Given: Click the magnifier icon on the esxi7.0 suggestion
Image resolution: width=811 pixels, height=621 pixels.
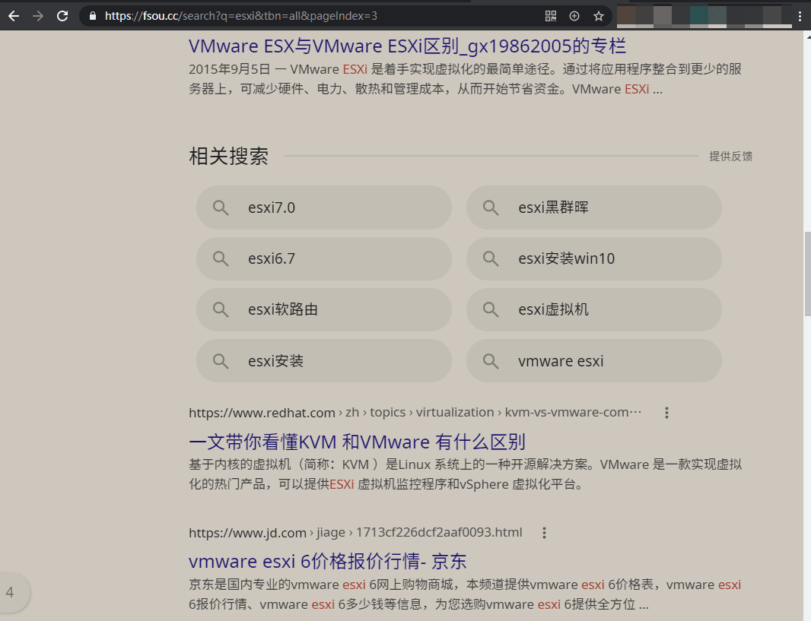Looking at the screenshot, I should (x=221, y=207).
